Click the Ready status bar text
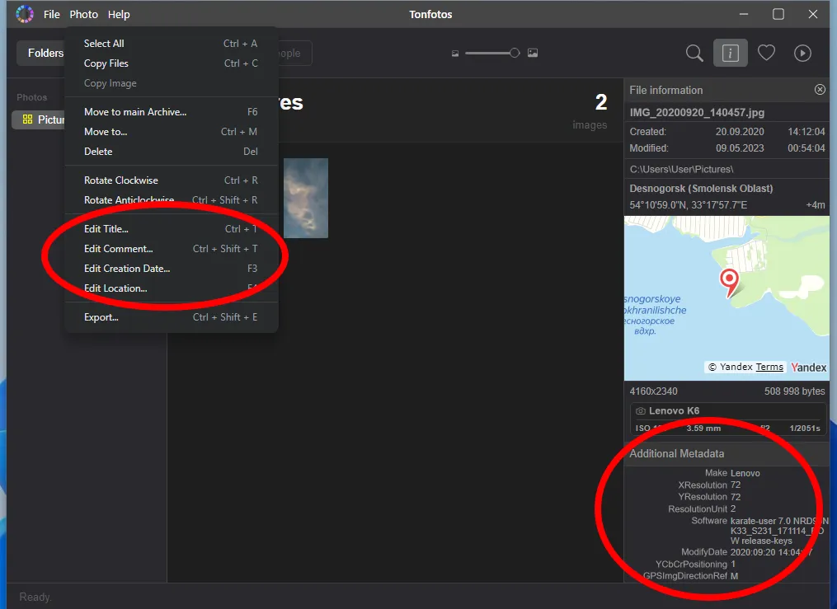Screen dimensions: 837x609 pos(35,597)
